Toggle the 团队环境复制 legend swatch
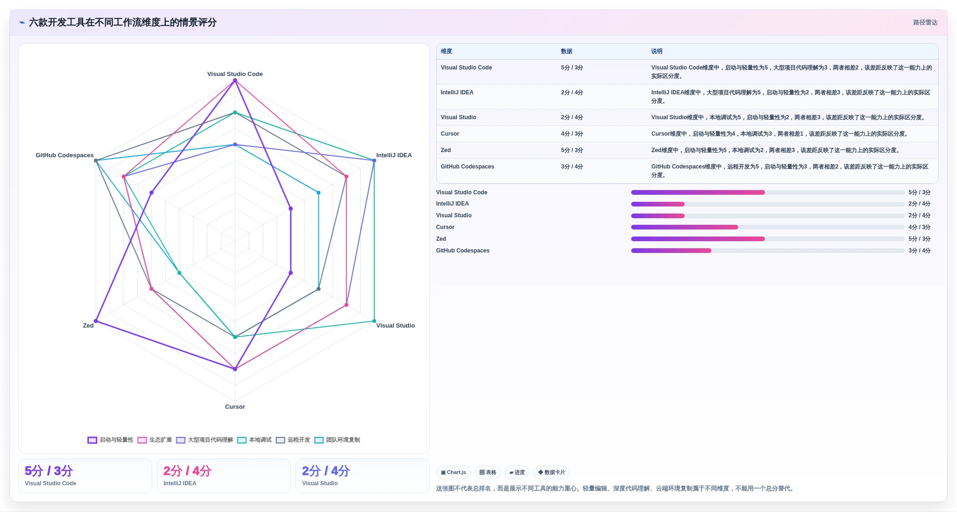Screen dimensions: 957x512 [319, 440]
